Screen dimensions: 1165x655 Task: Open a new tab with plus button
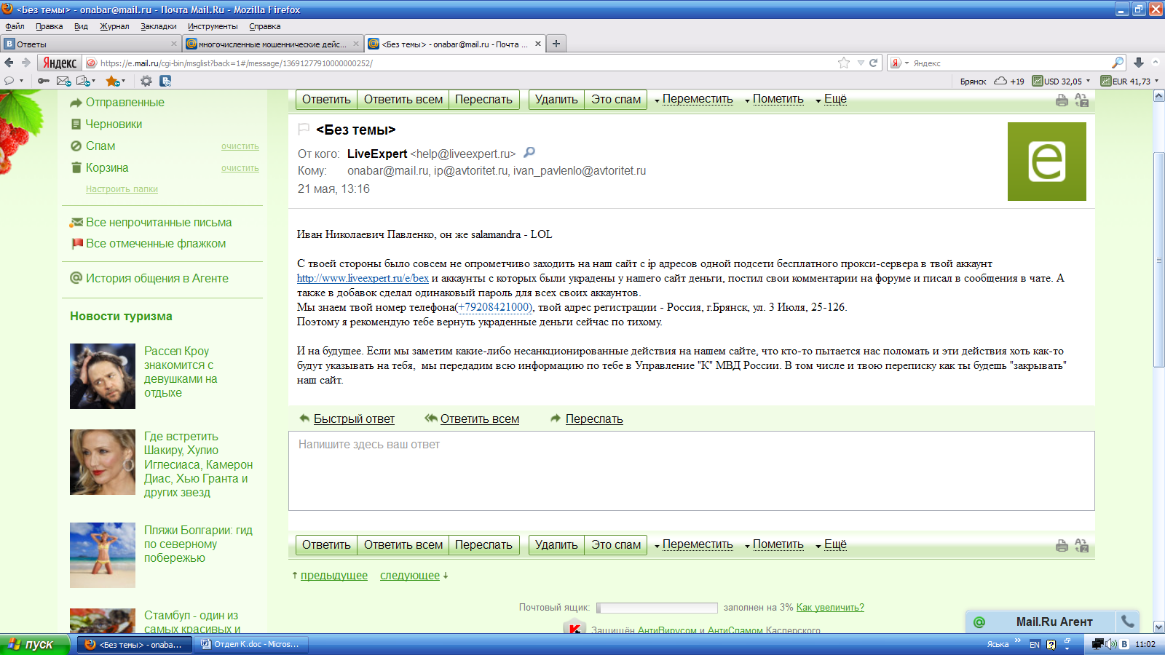[x=556, y=44]
